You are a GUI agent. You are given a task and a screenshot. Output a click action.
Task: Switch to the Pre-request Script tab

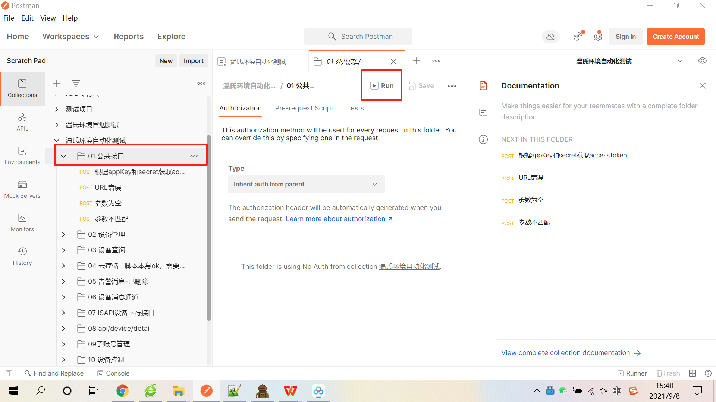click(x=304, y=108)
